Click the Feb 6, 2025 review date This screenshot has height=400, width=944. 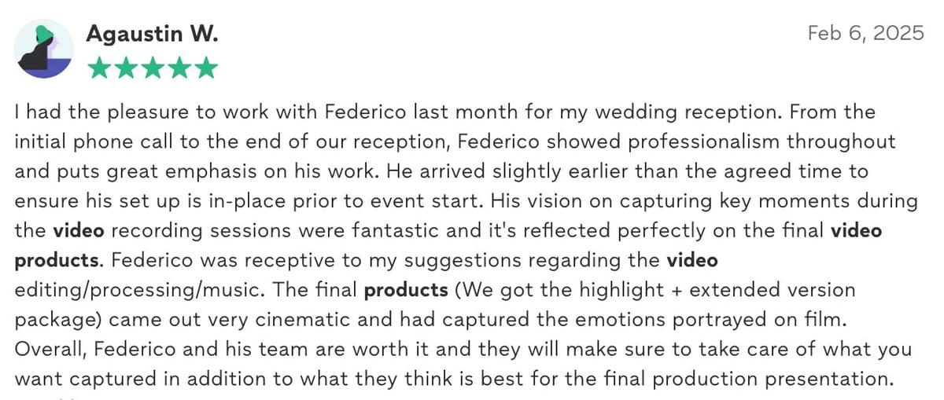tap(865, 34)
